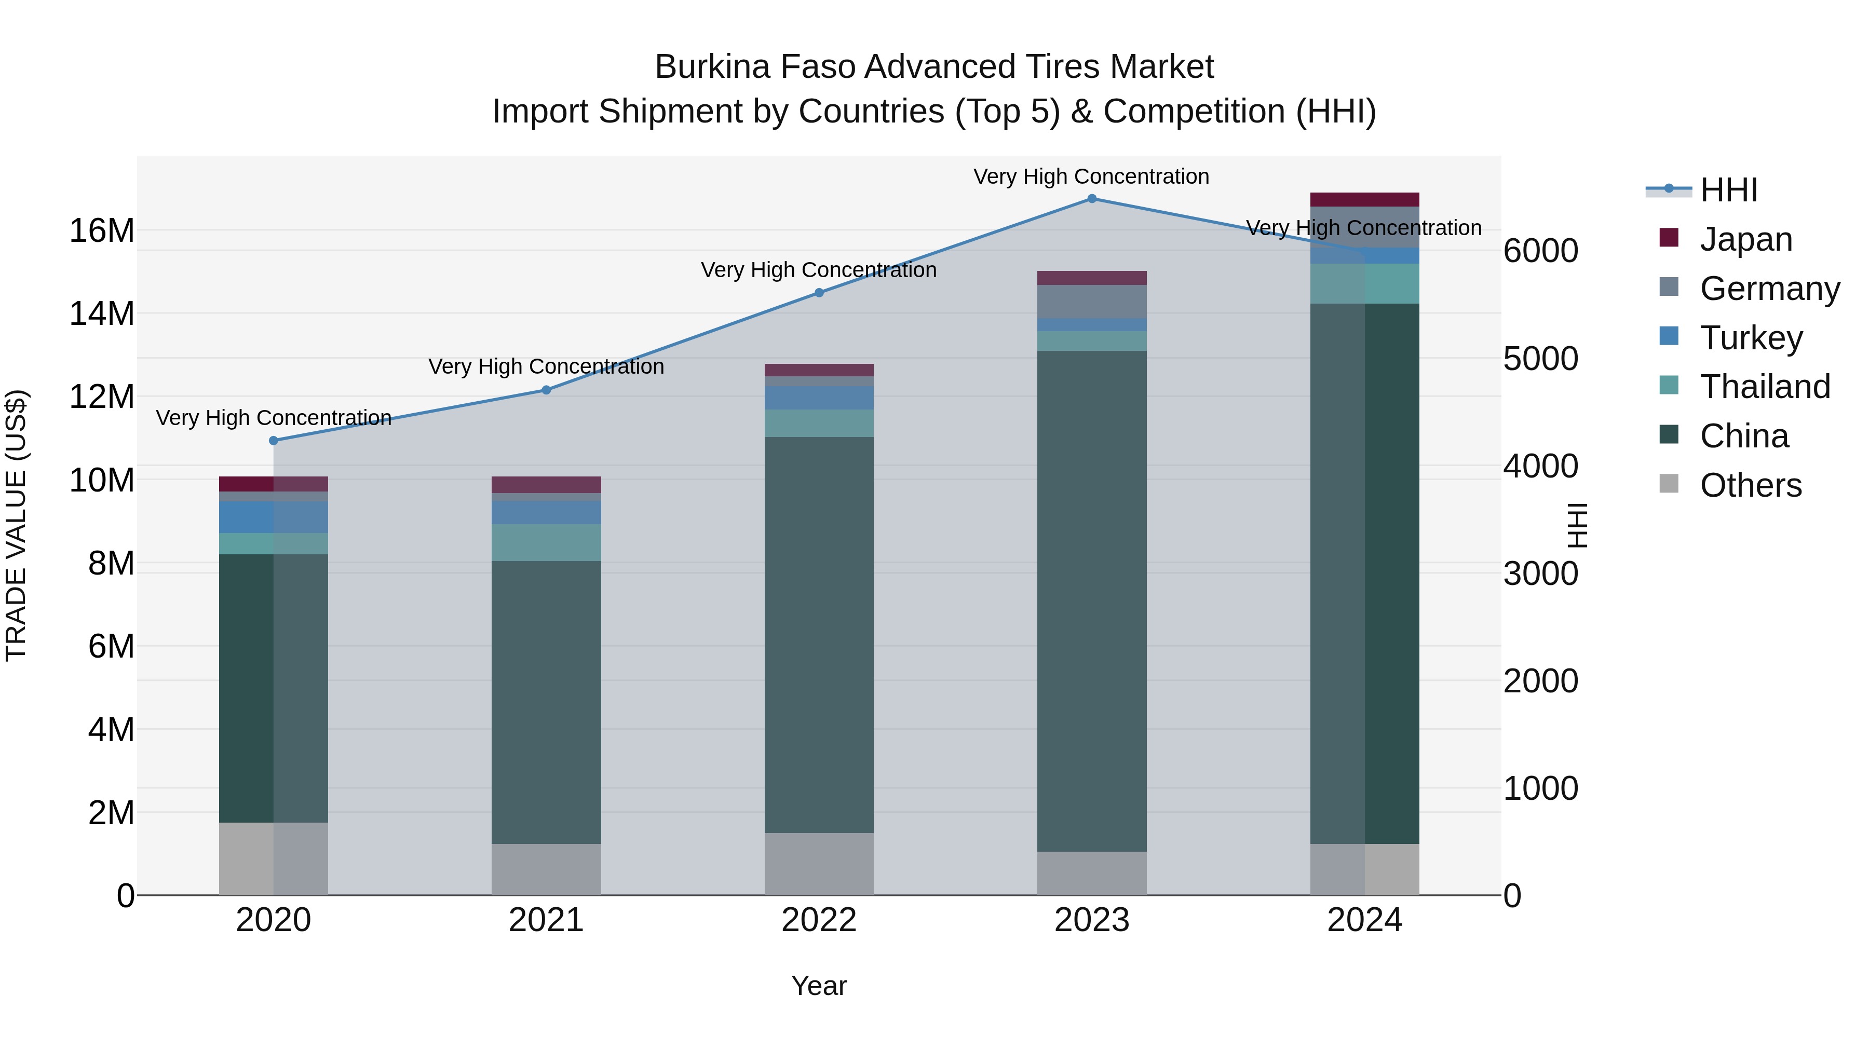
Task: Click the 2022 Very High Concentration annotation
Action: click(x=818, y=270)
